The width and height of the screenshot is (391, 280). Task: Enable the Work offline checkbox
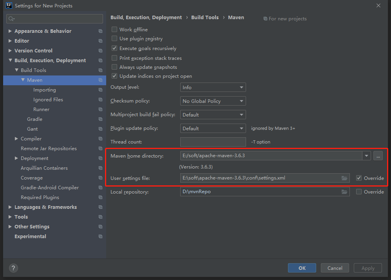tap(114, 29)
